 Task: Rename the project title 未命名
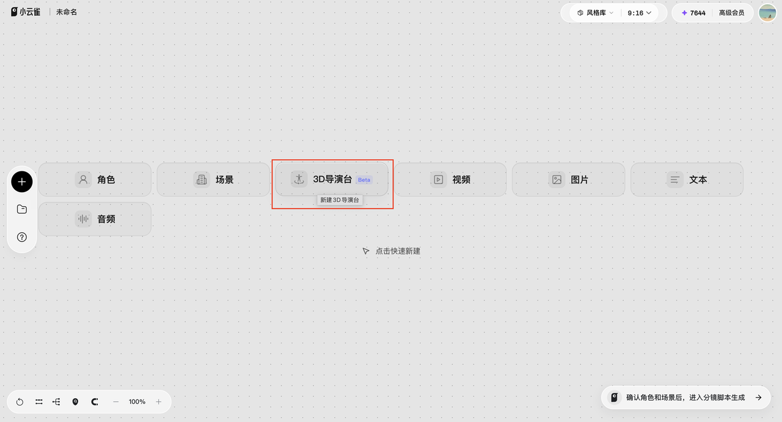(67, 12)
